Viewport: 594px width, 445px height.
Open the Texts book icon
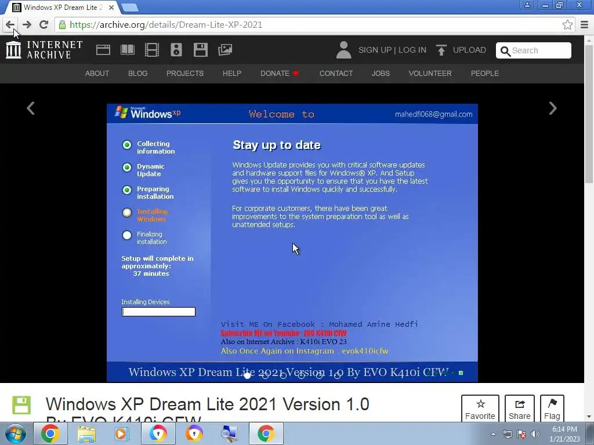click(127, 50)
